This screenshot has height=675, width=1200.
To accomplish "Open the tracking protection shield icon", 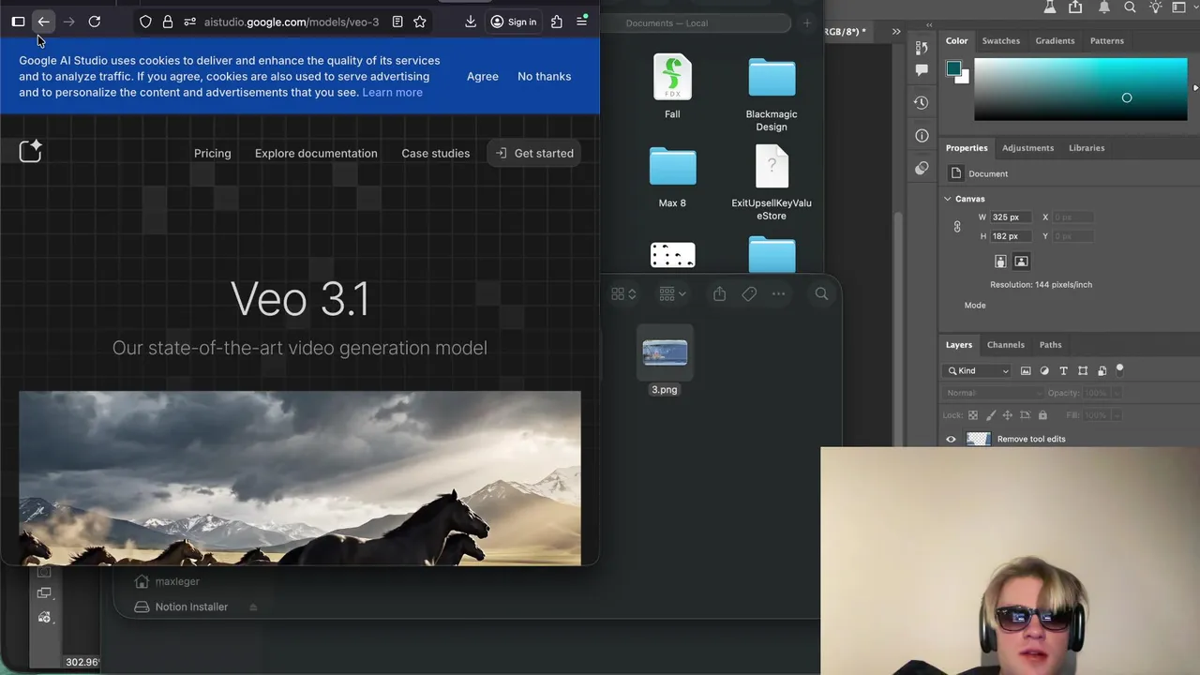I will (145, 22).
